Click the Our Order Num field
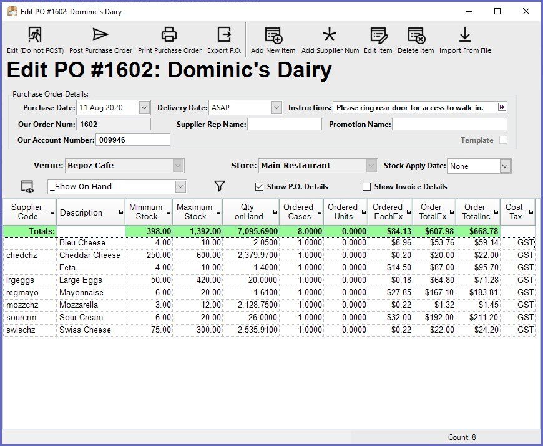This screenshot has width=543, height=446. point(114,124)
